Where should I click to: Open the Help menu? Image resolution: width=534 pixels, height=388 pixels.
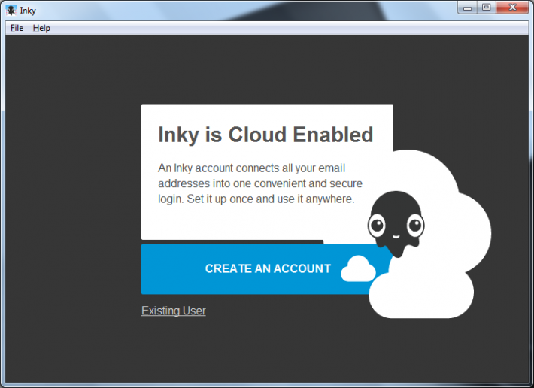click(x=41, y=28)
